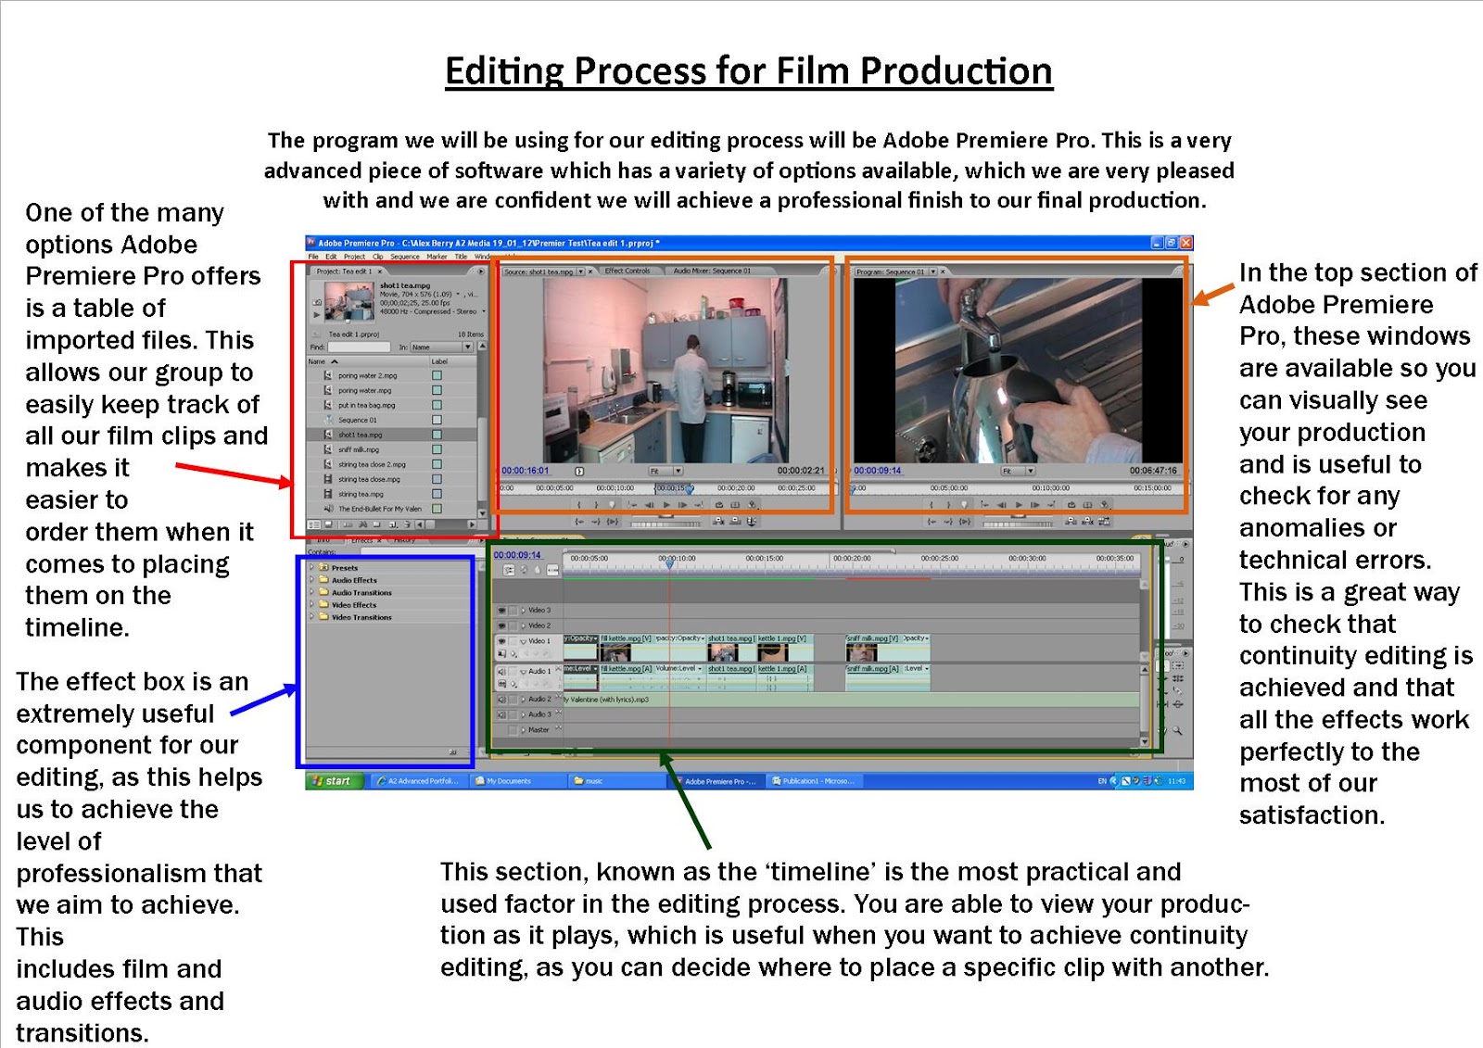
Task: Click the Loop playback icon in Source monitor
Action: pyautogui.click(x=718, y=505)
